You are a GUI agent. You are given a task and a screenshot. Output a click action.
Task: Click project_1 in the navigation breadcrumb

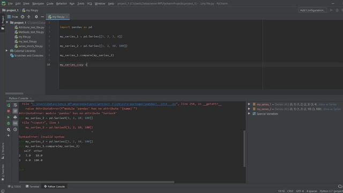pyautogui.click(x=10, y=10)
